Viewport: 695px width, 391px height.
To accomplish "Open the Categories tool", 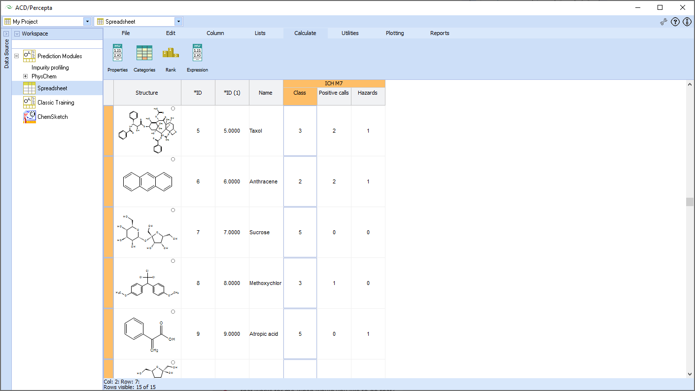I will pyautogui.click(x=144, y=53).
